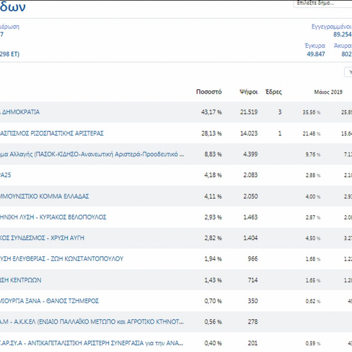352x352 pixels.
Task: Open ΑΝΤΙΚΑΠΙΤΑΛΙΣΤΙΚΗ ΑΡΙΣΤΕΡΗ ΣΥΝΕΡΓΑΣΙΑ party link
Action: tap(91, 343)
